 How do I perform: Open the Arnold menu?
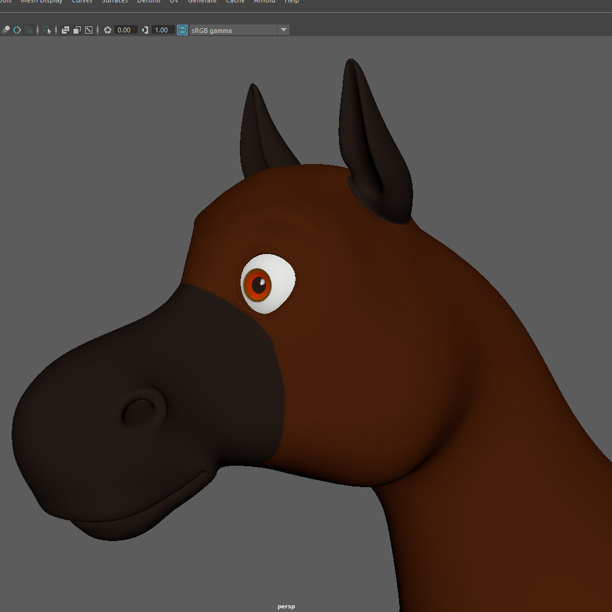[264, 2]
